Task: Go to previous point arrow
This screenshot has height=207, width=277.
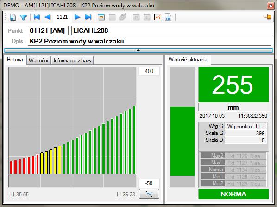Action: click(48, 17)
